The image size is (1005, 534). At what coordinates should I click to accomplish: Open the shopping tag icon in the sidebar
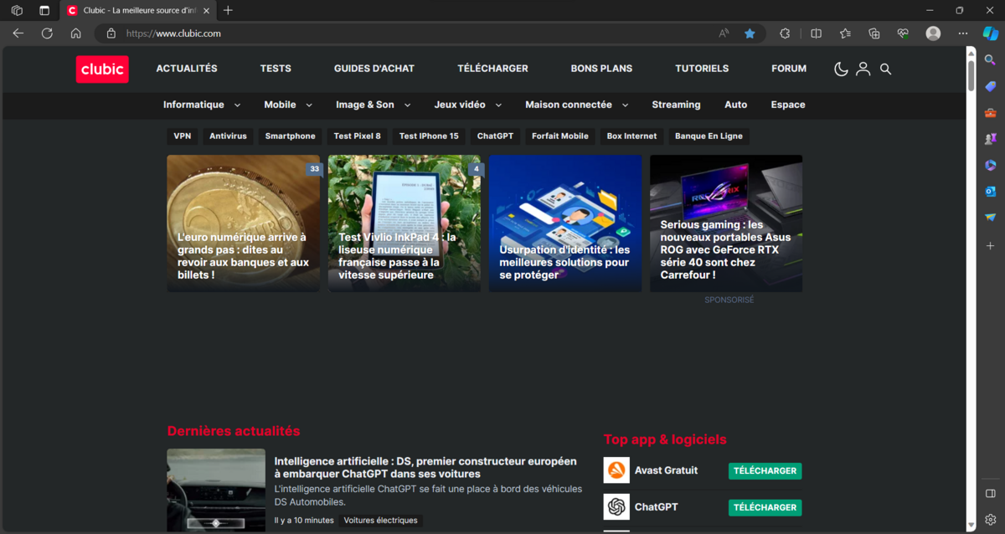pos(990,86)
